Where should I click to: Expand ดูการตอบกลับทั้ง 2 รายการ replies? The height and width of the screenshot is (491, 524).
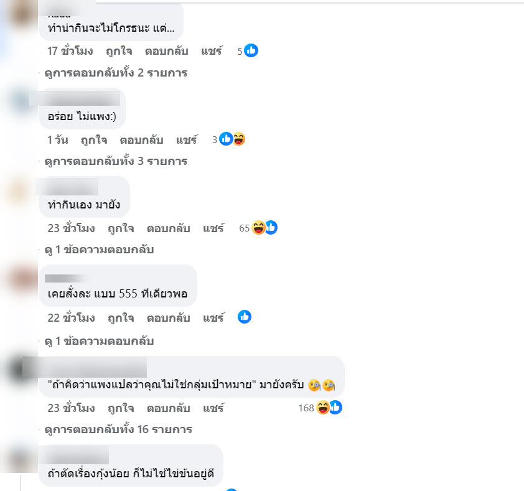116,73
